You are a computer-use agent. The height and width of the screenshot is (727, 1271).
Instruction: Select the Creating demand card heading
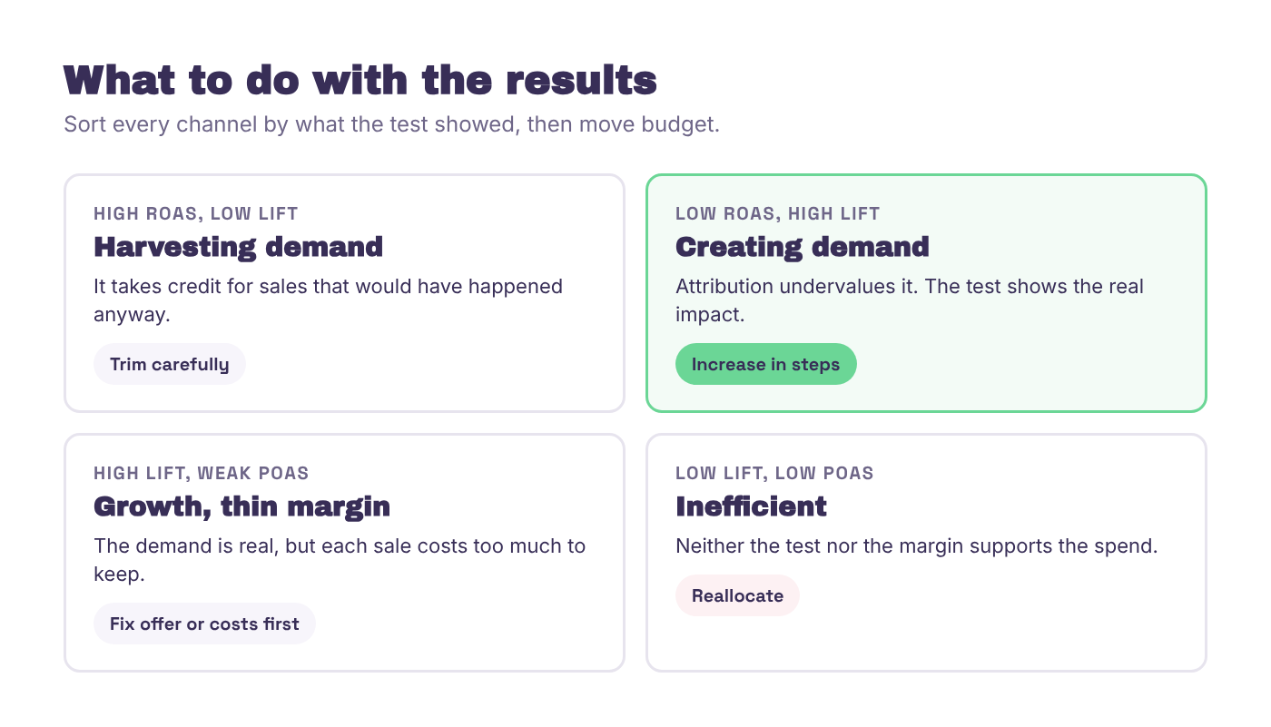[x=803, y=247]
